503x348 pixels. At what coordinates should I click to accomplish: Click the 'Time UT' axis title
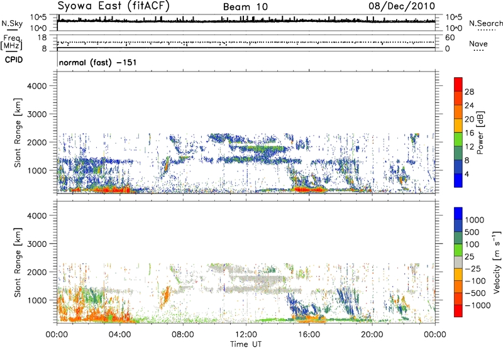click(246, 344)
